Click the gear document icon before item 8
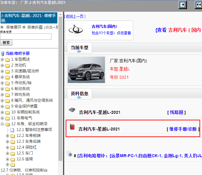 click(x=70, y=154)
